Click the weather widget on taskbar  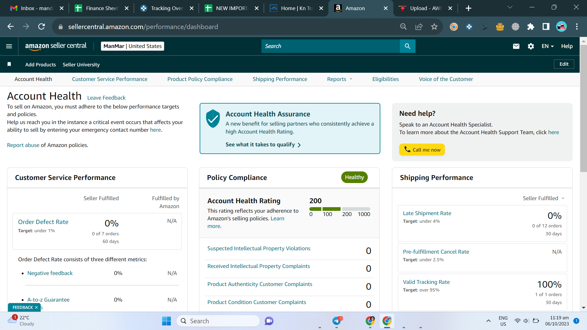point(21,321)
